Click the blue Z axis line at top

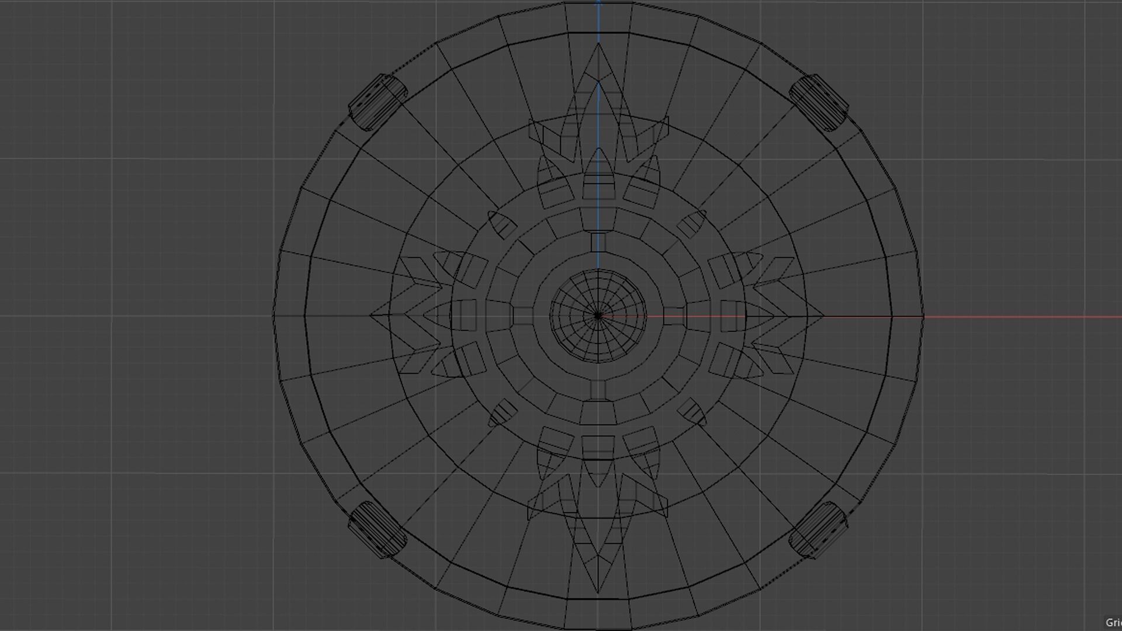click(598, 18)
